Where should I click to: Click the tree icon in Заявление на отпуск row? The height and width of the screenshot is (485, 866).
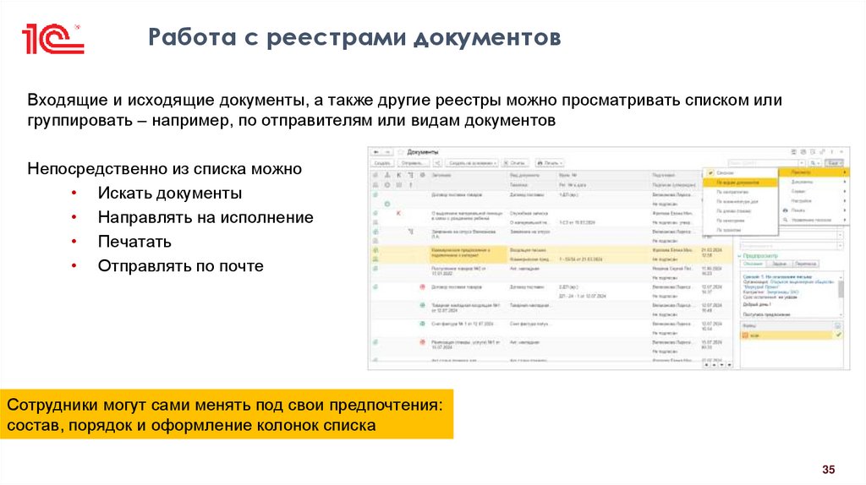point(411,232)
